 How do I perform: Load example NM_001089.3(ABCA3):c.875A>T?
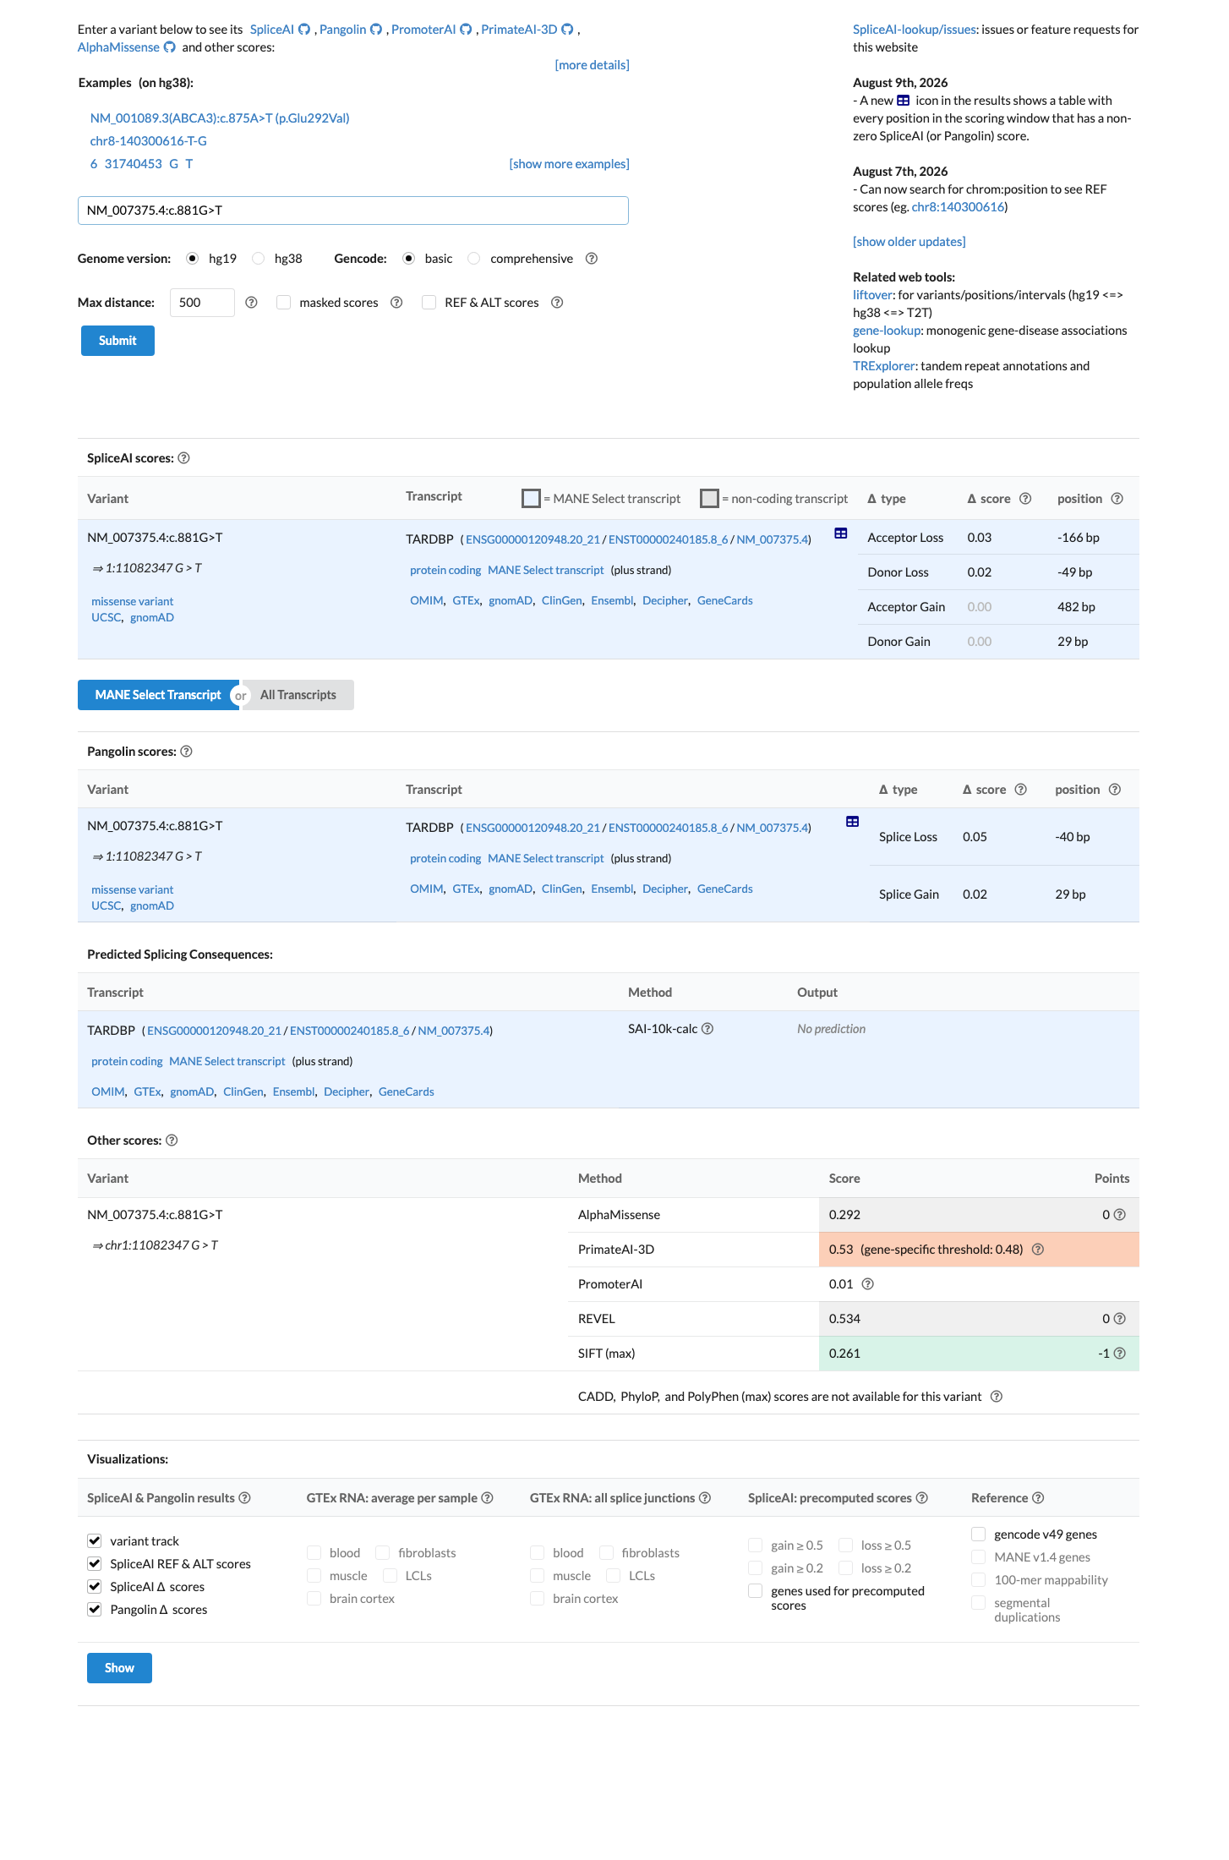coord(220,118)
